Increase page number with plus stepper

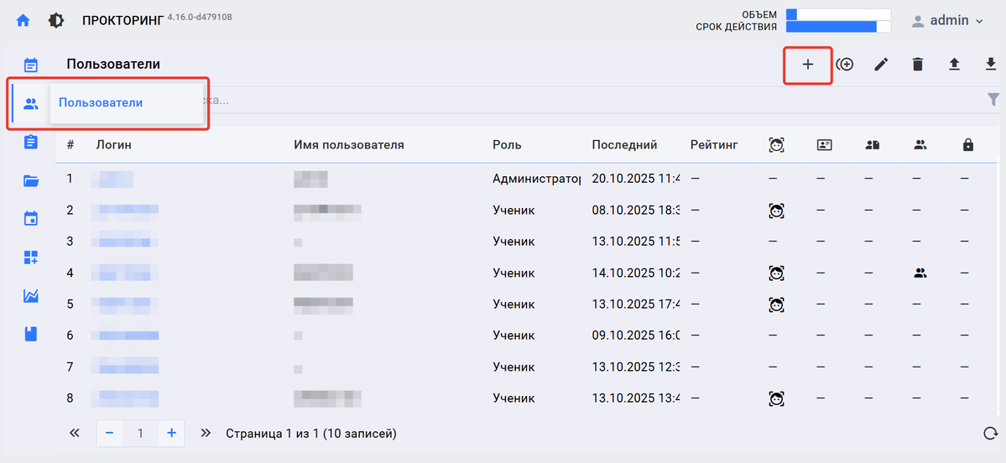point(171,434)
